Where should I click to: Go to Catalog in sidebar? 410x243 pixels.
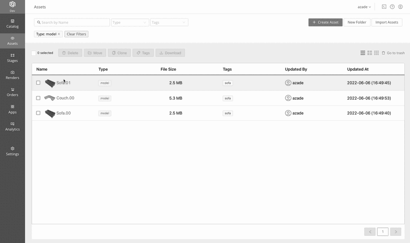[x=12, y=24]
